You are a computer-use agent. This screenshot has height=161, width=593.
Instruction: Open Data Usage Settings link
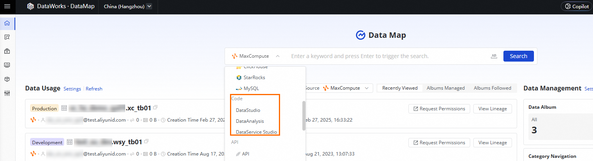point(72,89)
